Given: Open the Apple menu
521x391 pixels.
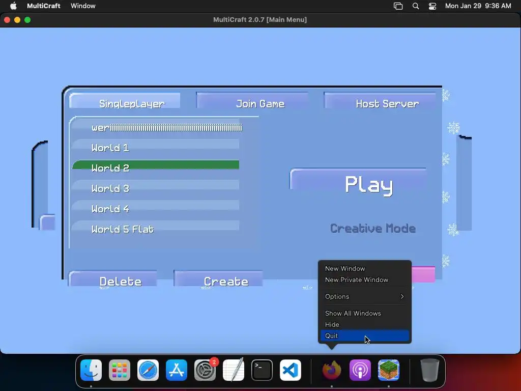Looking at the screenshot, I should 13,6.
